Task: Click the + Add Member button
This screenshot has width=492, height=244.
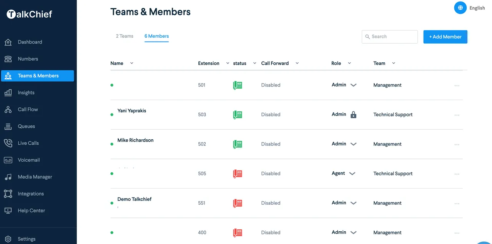Action: click(445, 37)
